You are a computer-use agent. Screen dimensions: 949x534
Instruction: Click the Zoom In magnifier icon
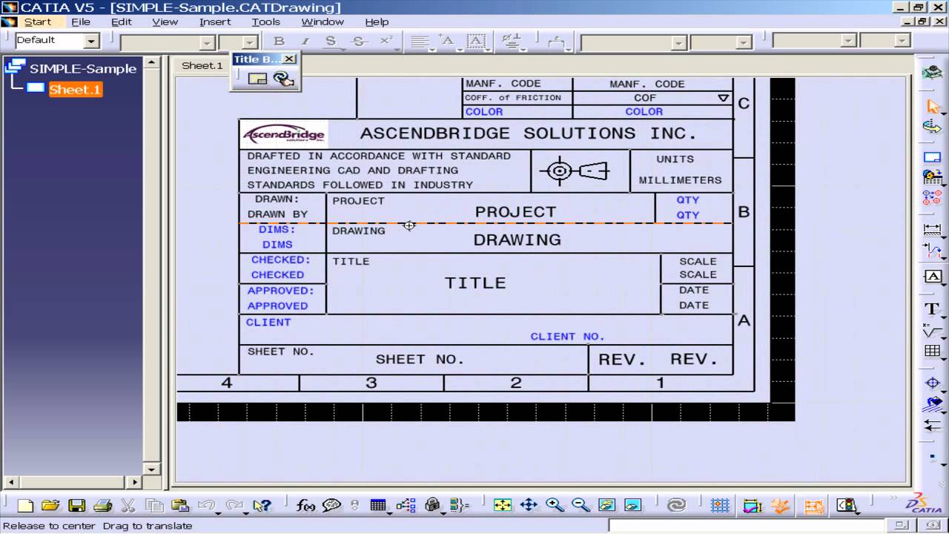(x=555, y=505)
